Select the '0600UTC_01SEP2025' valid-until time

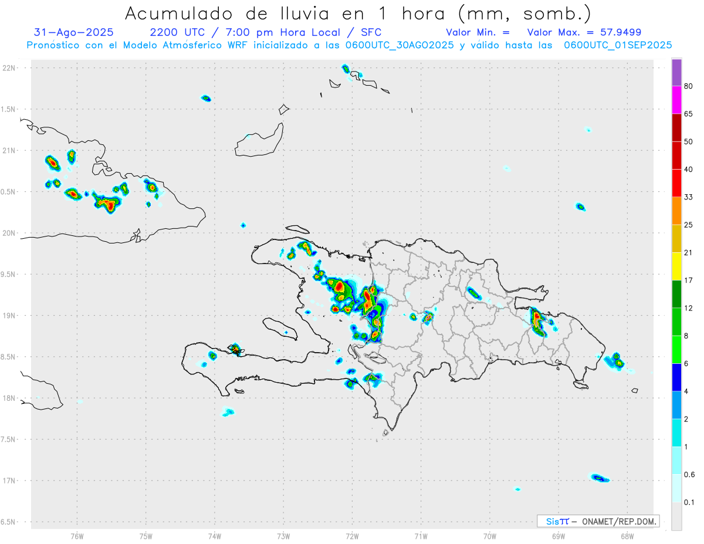coord(618,45)
